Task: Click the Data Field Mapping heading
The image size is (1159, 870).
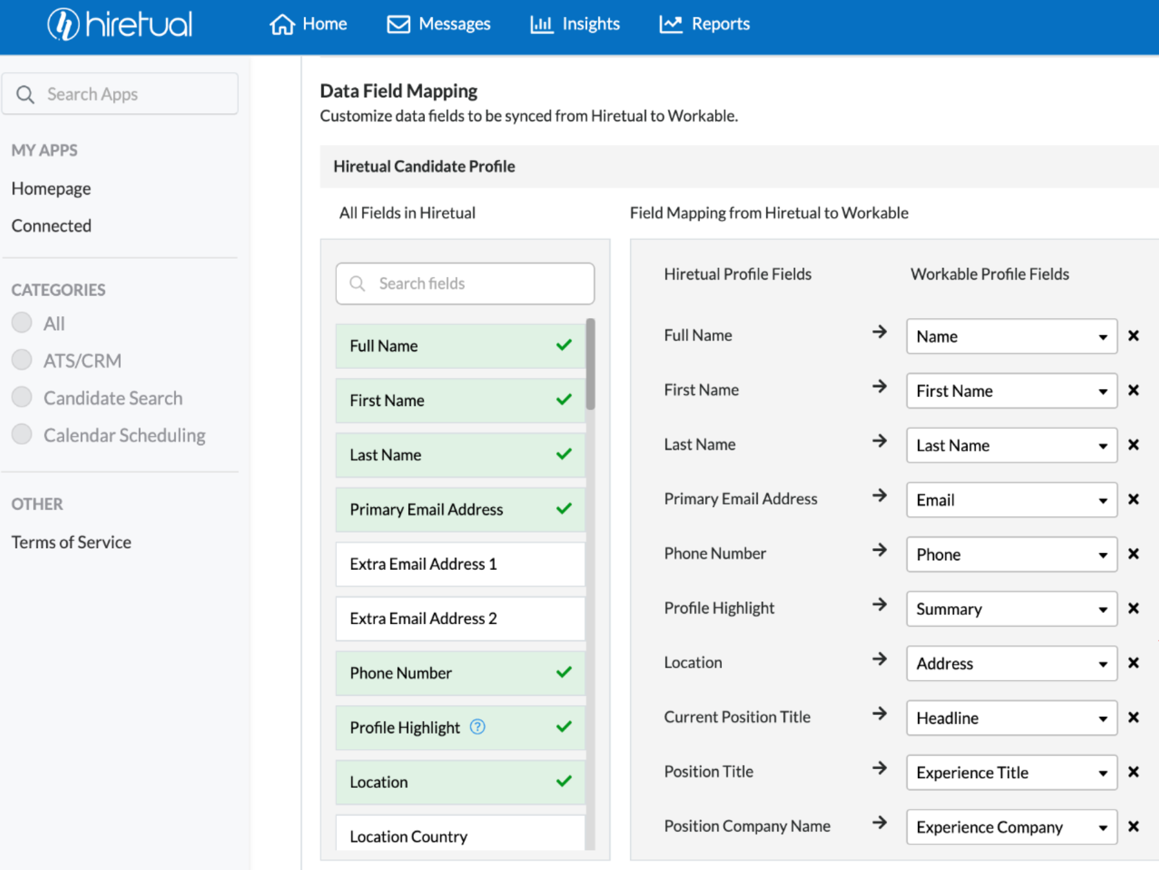Action: tap(399, 91)
